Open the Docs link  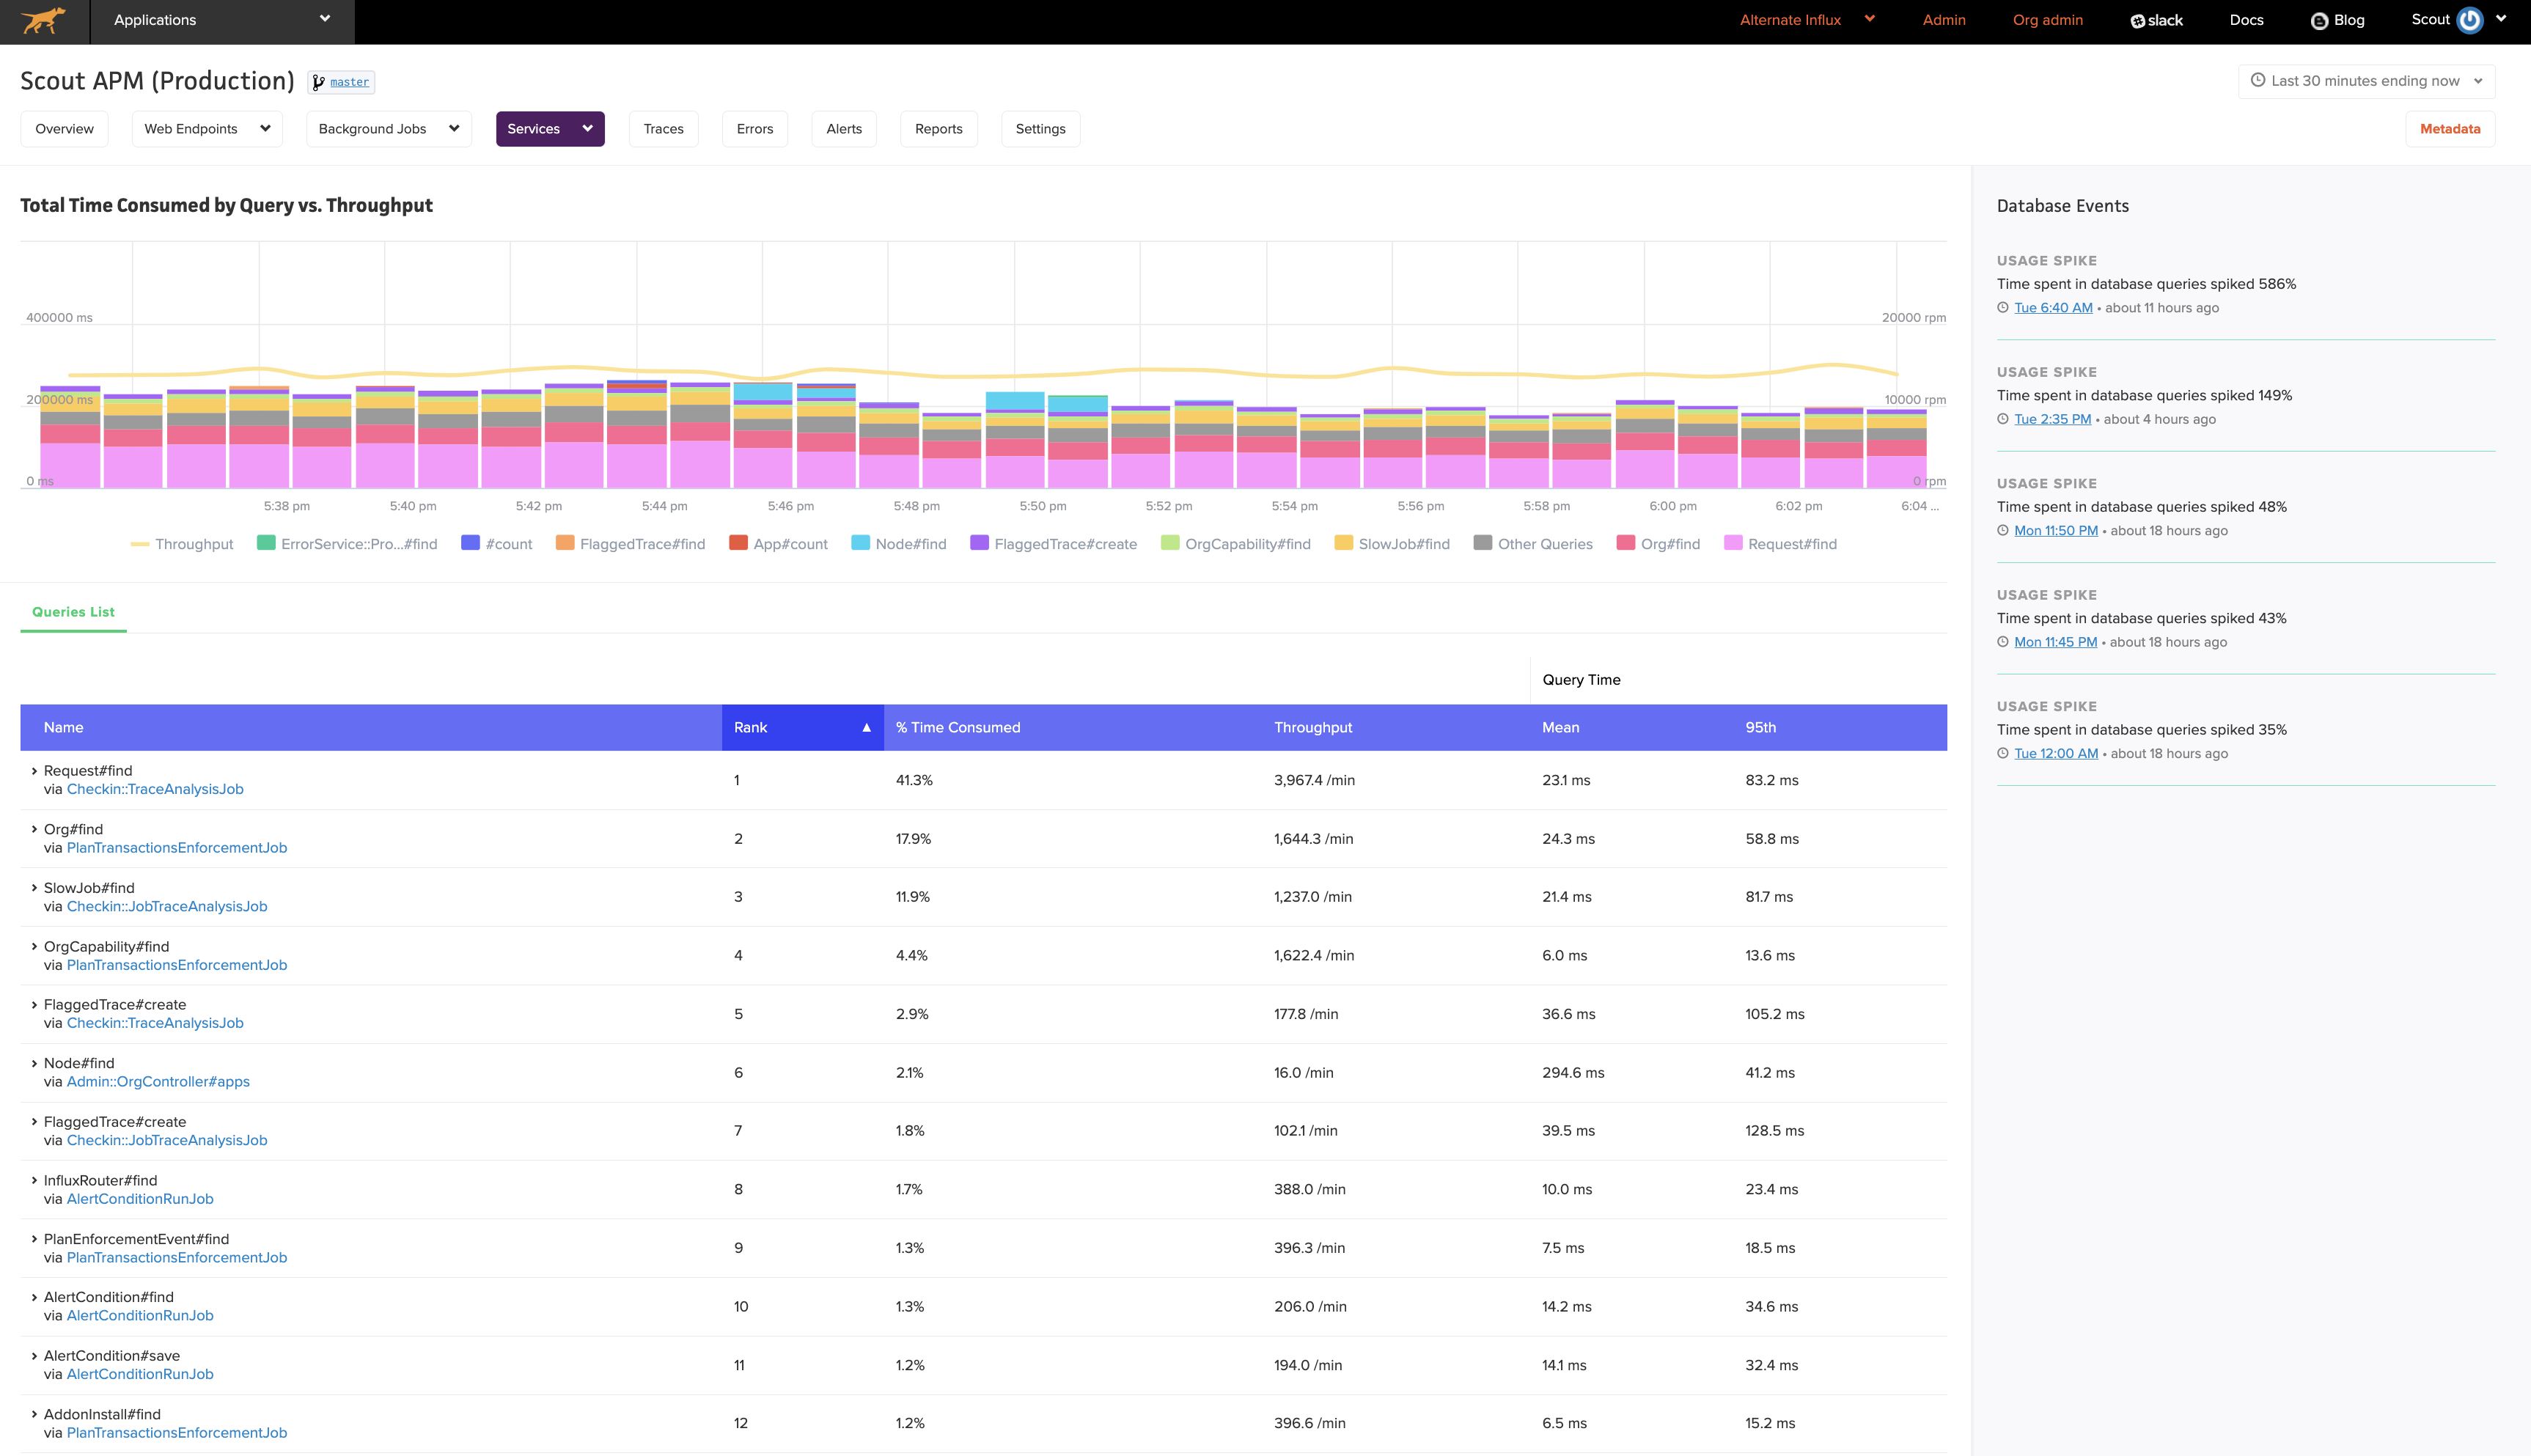pos(2246,20)
